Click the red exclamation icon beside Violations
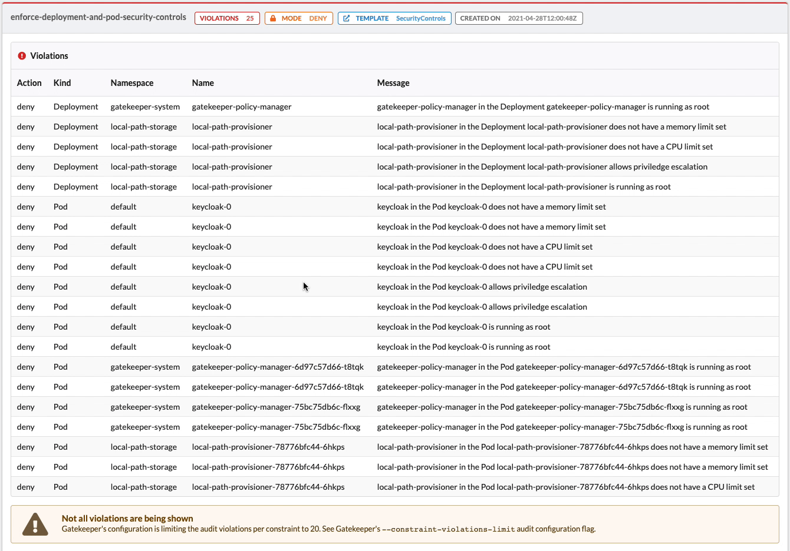This screenshot has height=551, width=790. click(x=22, y=56)
